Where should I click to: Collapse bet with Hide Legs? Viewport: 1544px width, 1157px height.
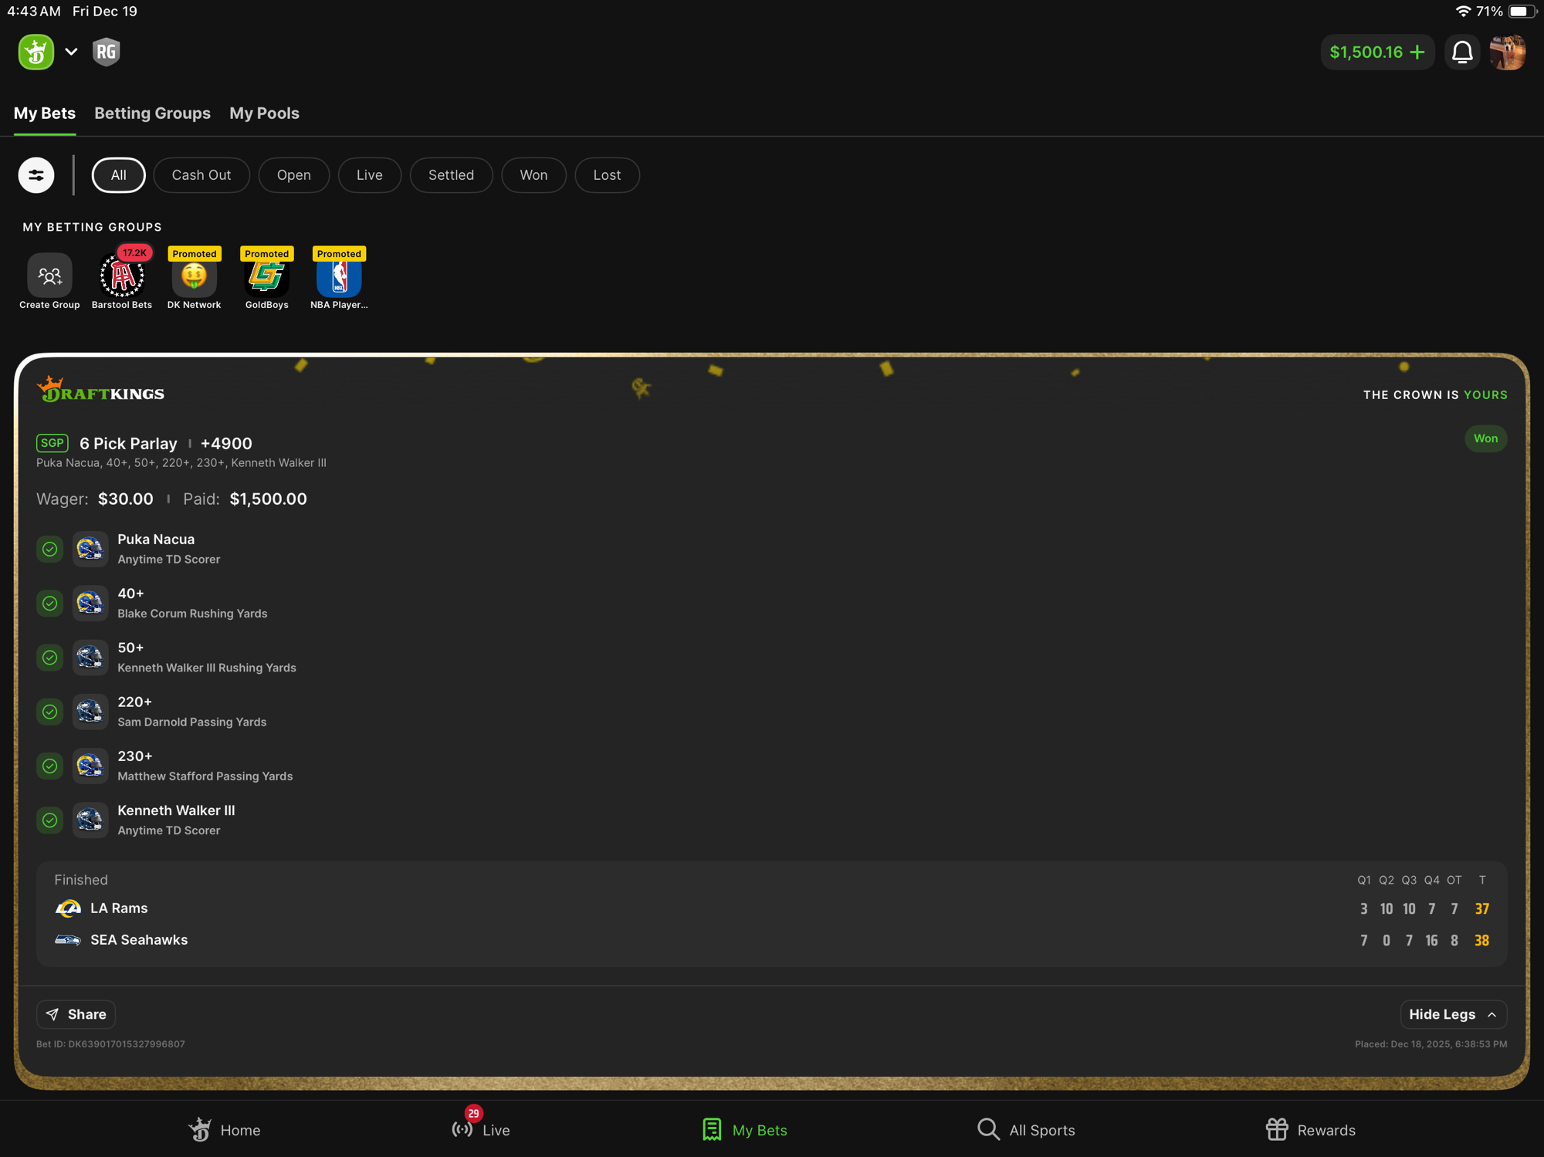point(1453,1014)
